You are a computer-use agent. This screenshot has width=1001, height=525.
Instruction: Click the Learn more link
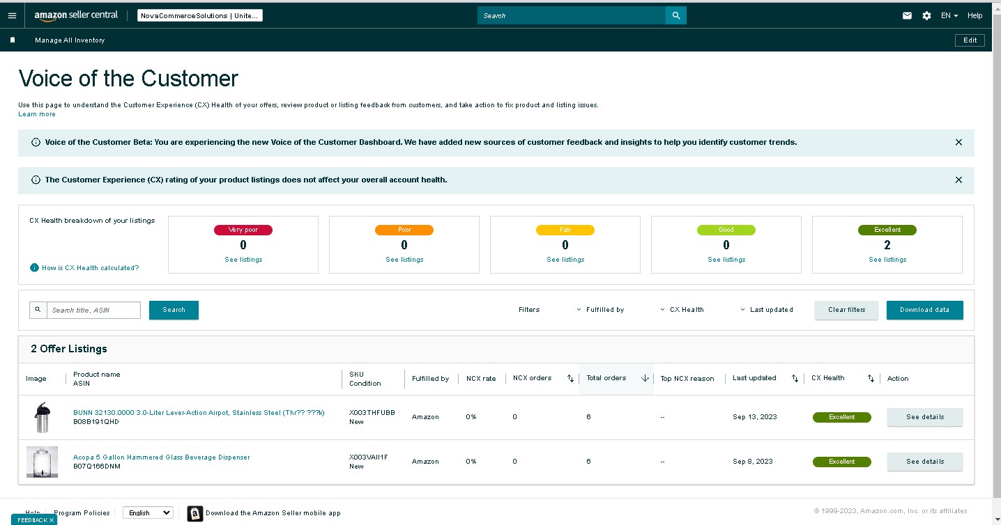pyautogui.click(x=37, y=114)
